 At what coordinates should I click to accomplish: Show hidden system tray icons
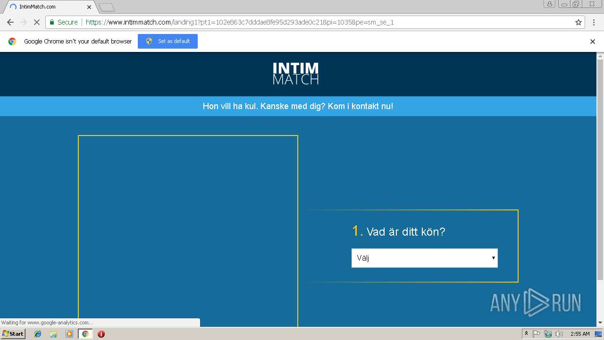coord(526,334)
